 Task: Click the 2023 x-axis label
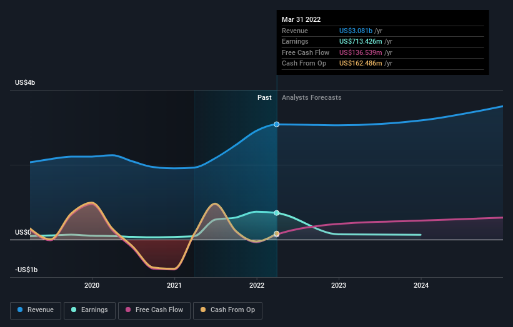coord(339,285)
